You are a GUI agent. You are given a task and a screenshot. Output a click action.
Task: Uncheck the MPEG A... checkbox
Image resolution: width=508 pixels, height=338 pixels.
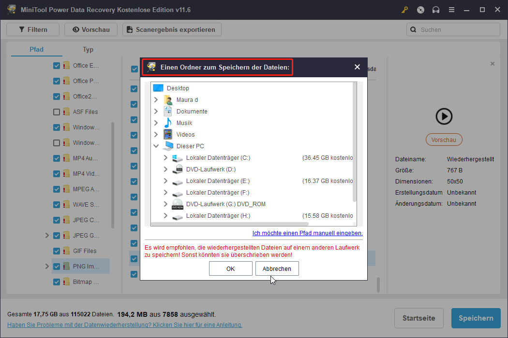click(x=57, y=189)
